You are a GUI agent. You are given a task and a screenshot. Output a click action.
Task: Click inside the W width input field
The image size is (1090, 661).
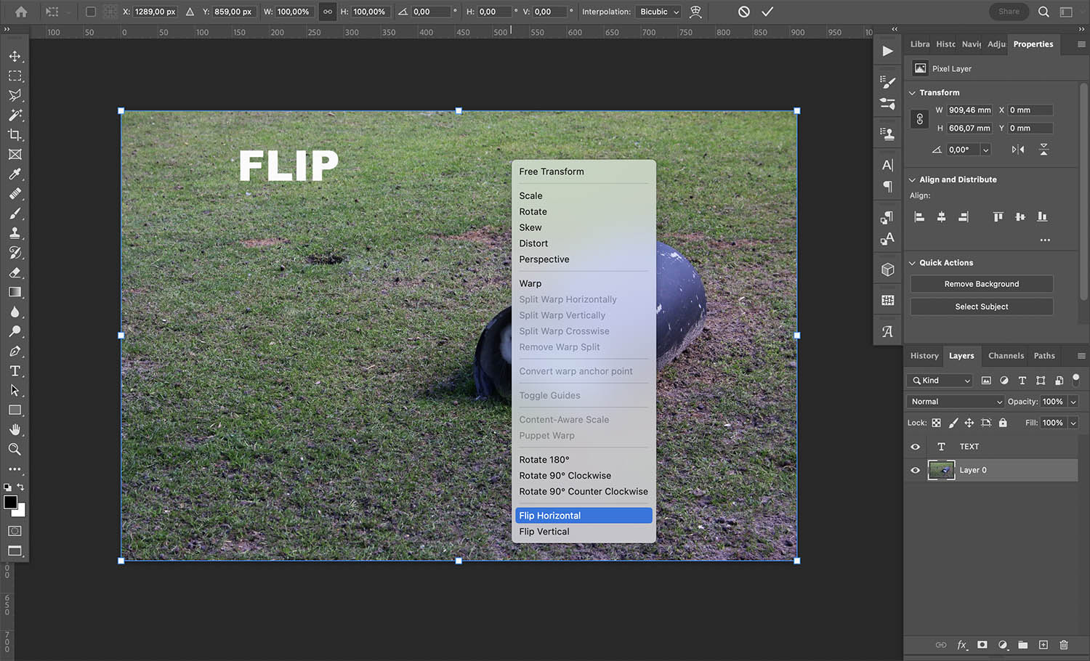(969, 110)
